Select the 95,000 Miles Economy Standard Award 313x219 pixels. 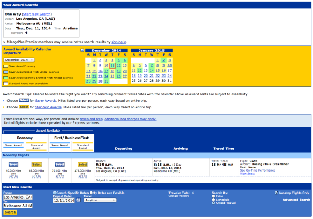point(37,165)
